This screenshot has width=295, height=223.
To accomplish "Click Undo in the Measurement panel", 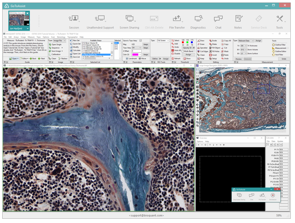I will (x=284, y=59).
